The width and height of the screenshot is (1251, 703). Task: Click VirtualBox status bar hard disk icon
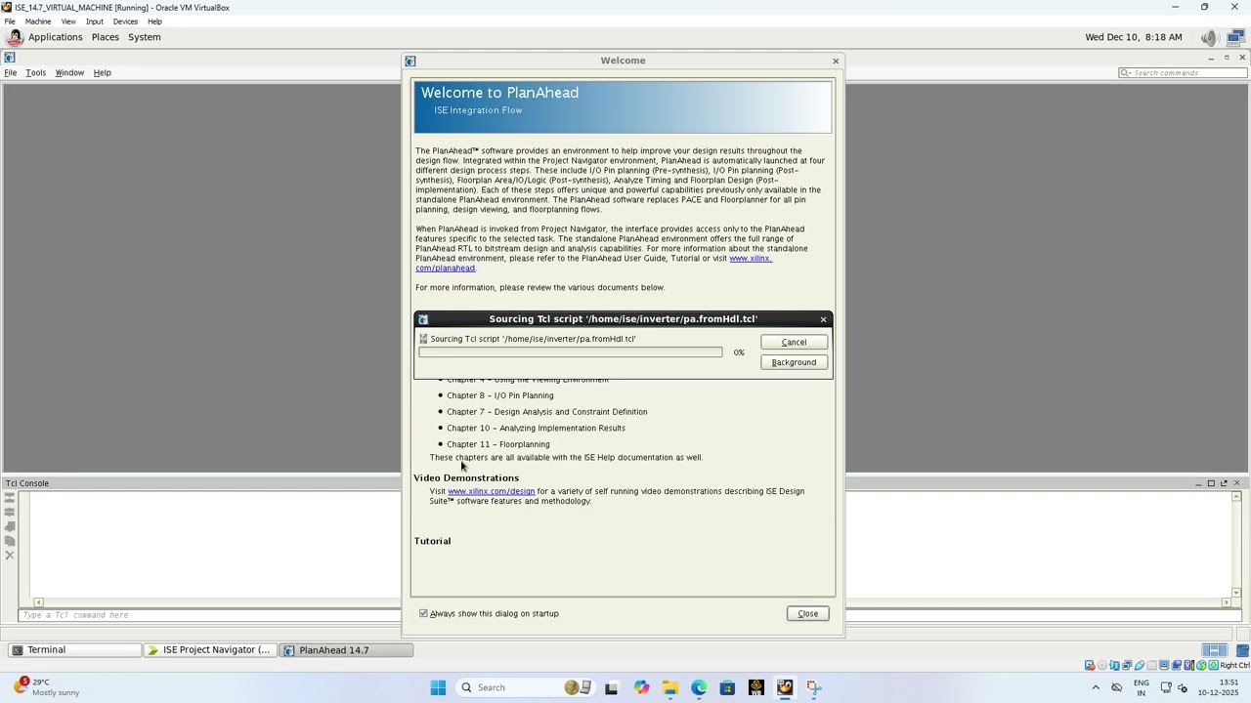click(1090, 666)
